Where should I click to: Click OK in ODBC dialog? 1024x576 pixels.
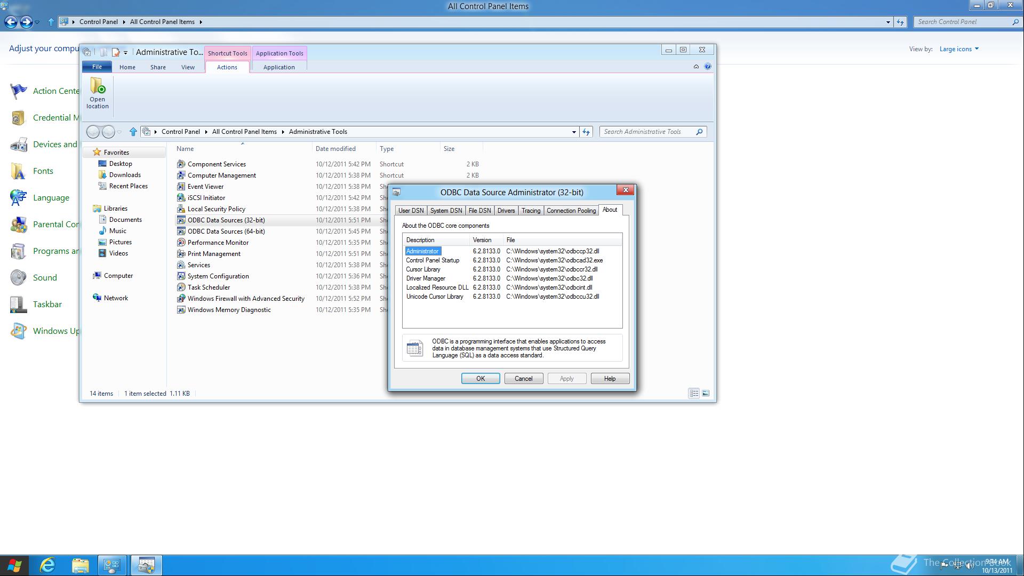point(481,379)
